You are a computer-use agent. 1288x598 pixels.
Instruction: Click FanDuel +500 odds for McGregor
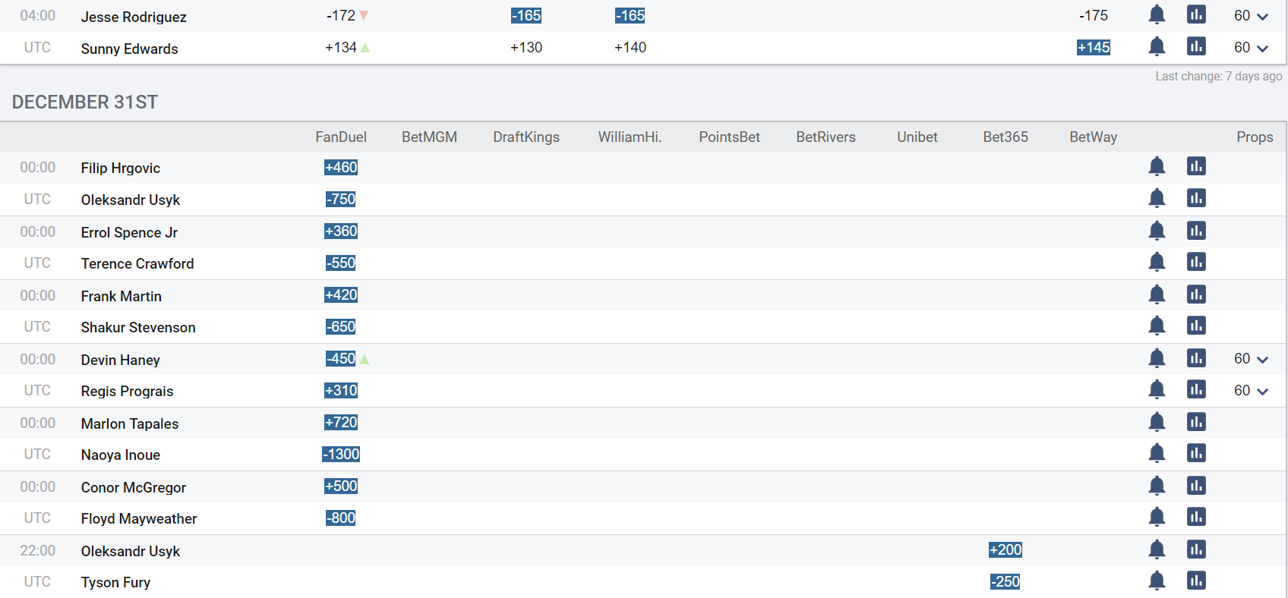click(x=341, y=486)
